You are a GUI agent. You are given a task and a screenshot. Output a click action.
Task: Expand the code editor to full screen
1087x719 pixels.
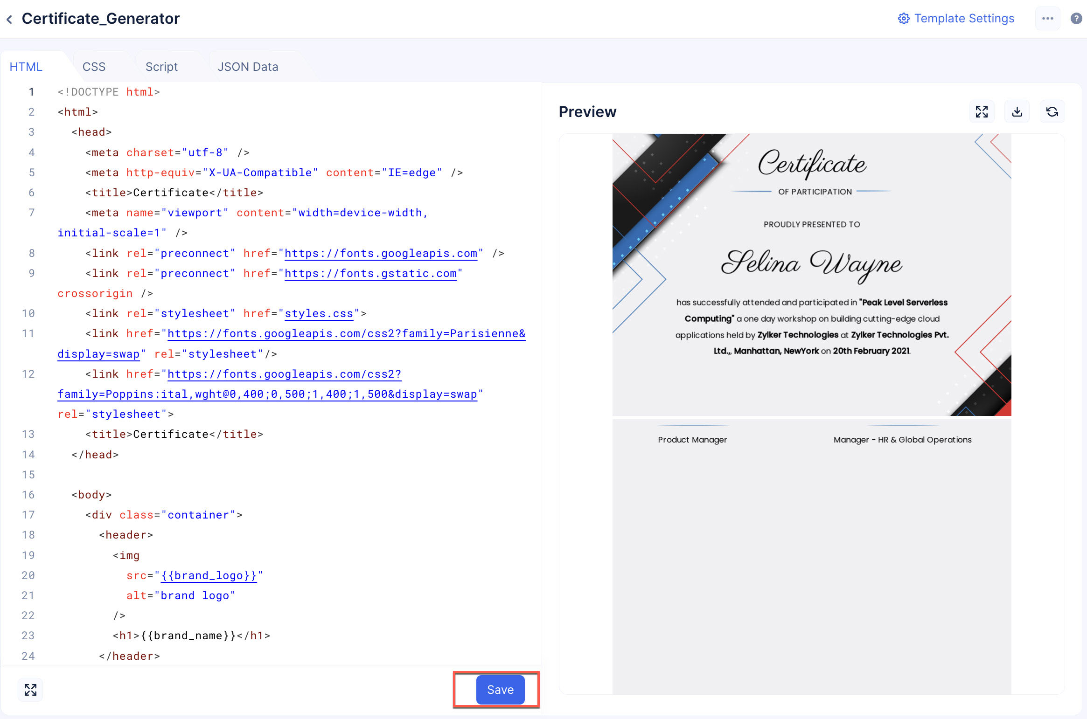30,690
